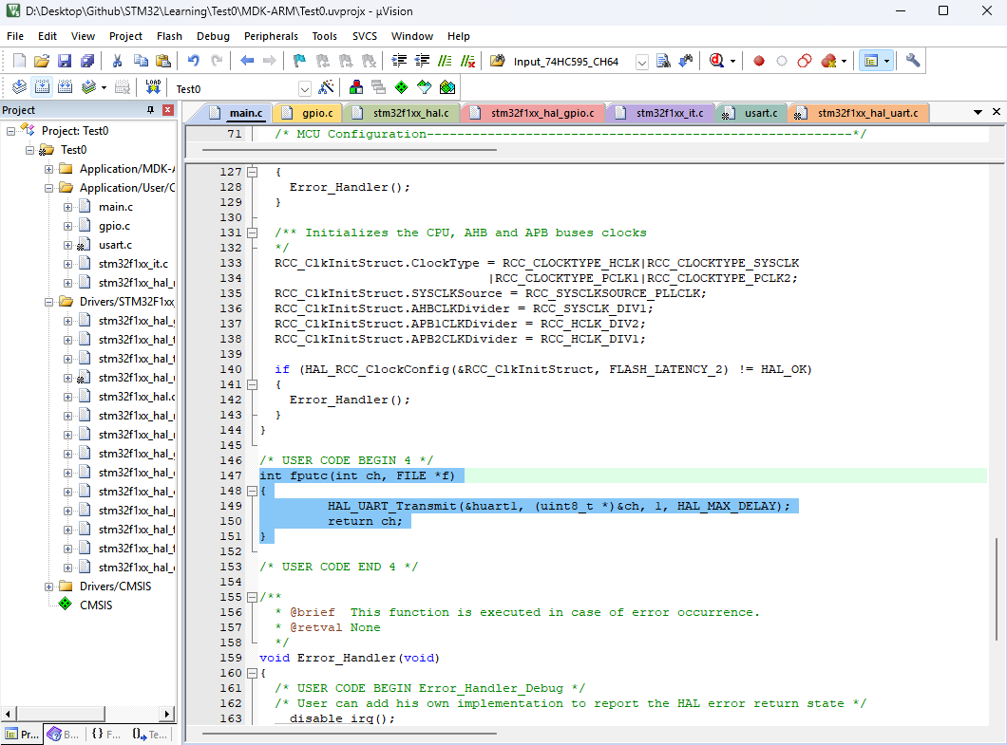Insert a breakpoint using the red dot icon
1007x745 pixels.
[758, 61]
